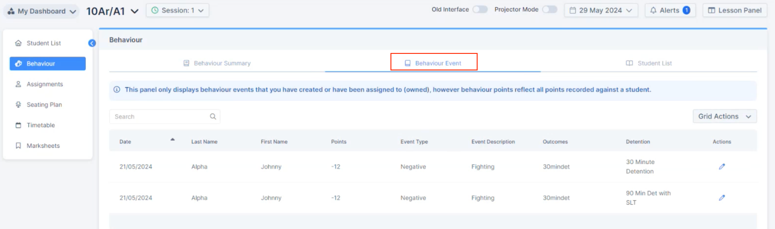This screenshot has height=229, width=775.
Task: Click the Search input field
Action: click(165, 116)
